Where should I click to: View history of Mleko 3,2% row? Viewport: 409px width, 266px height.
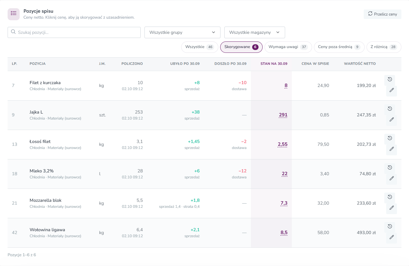coord(390,168)
